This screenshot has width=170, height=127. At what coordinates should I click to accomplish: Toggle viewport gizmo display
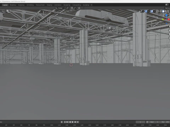146,11
